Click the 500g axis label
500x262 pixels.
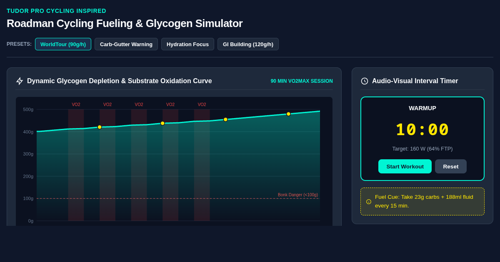28,109
